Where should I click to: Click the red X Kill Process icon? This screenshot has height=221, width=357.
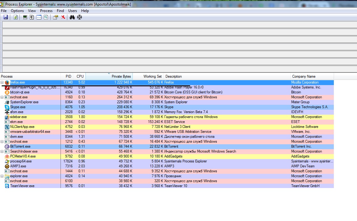pos(63,17)
